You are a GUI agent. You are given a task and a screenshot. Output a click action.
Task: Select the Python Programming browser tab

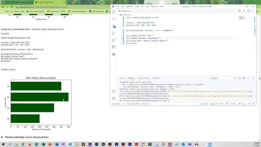point(50,2)
